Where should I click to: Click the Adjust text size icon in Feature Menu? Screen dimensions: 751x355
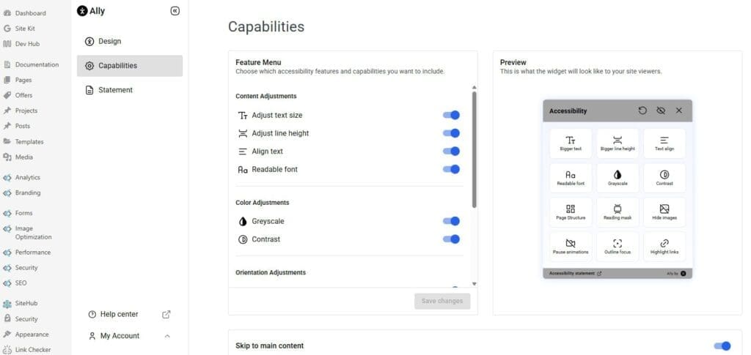pos(243,116)
